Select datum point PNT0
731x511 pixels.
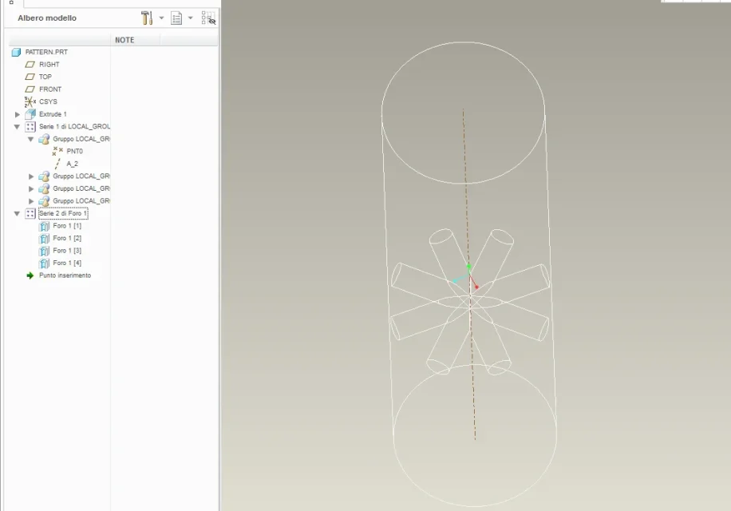click(x=73, y=151)
